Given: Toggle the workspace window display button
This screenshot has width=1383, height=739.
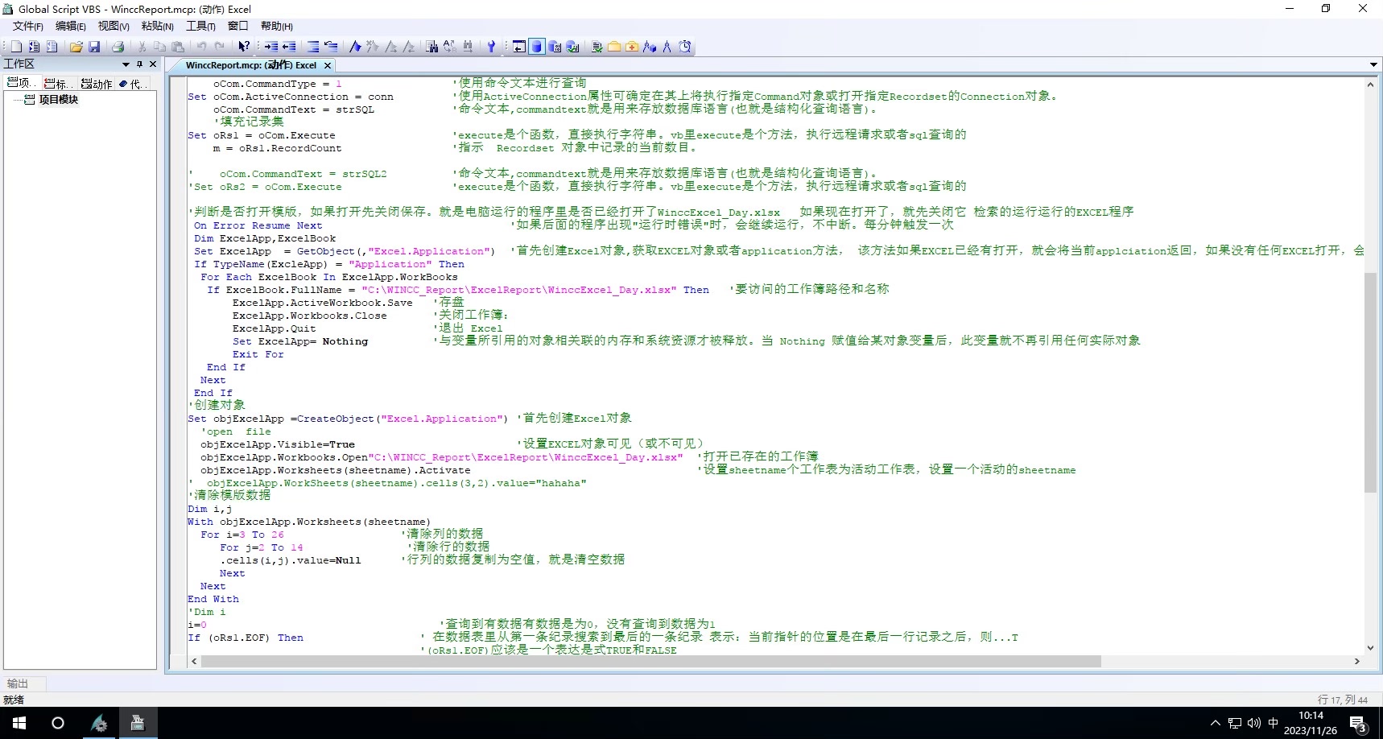Looking at the screenshot, I should tap(519, 47).
